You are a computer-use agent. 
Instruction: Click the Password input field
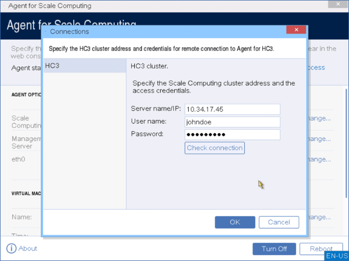(232, 134)
